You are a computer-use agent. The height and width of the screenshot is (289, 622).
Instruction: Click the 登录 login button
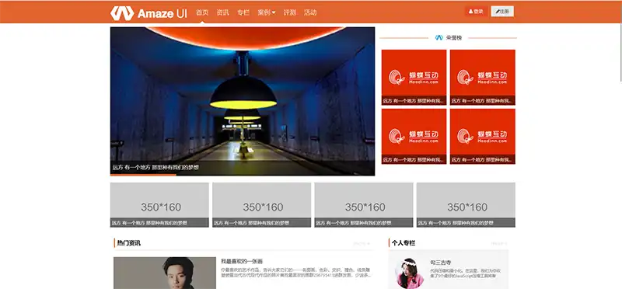pos(476,12)
